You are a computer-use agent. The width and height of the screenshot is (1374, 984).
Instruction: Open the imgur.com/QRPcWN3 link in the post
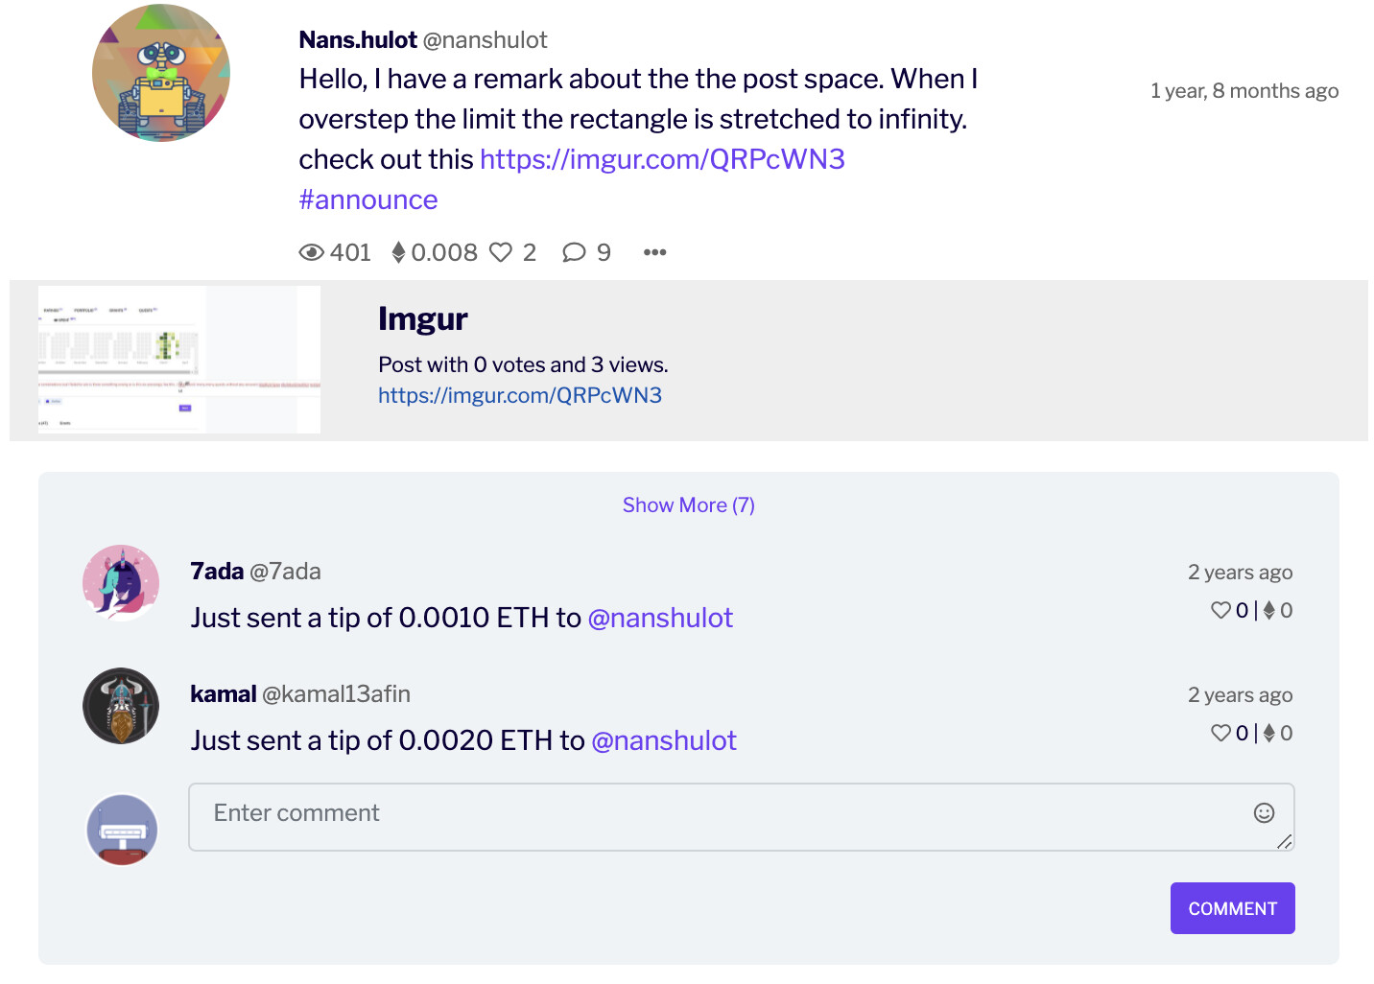coord(661,159)
